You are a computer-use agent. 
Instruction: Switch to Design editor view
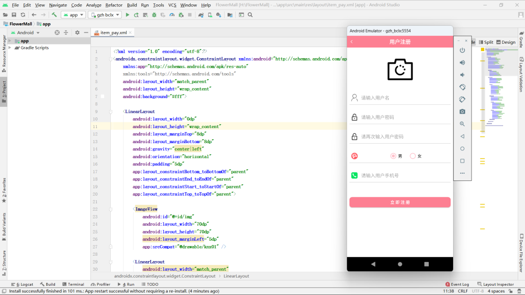pos(506,42)
